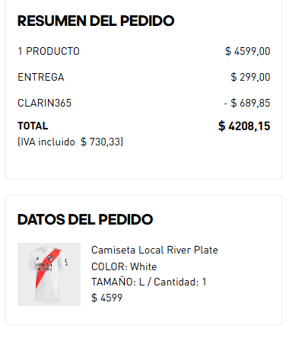This screenshot has width=289, height=338.
Task: Select the RESUMEN DEL PEDIDO heading
Action: [x=96, y=21]
